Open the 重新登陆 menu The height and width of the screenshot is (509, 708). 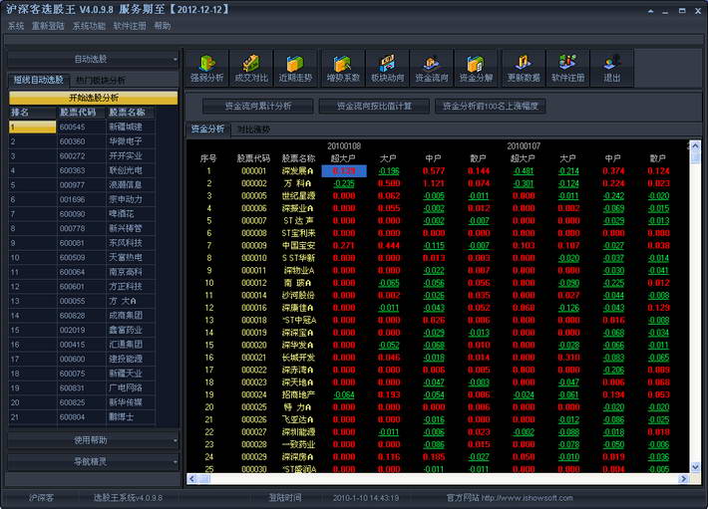[48, 26]
